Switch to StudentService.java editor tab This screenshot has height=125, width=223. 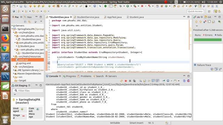point(87,17)
